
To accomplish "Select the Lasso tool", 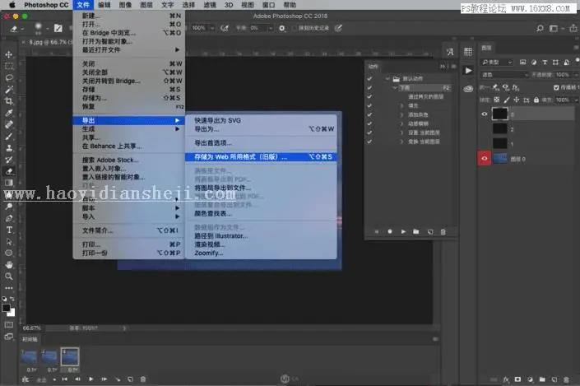I will tap(9, 77).
